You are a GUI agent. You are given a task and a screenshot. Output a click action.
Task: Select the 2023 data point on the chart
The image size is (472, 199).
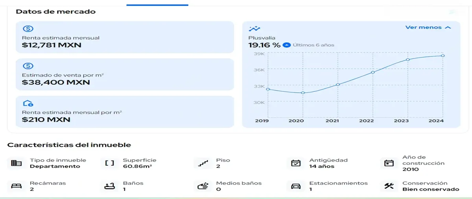[x=408, y=60]
